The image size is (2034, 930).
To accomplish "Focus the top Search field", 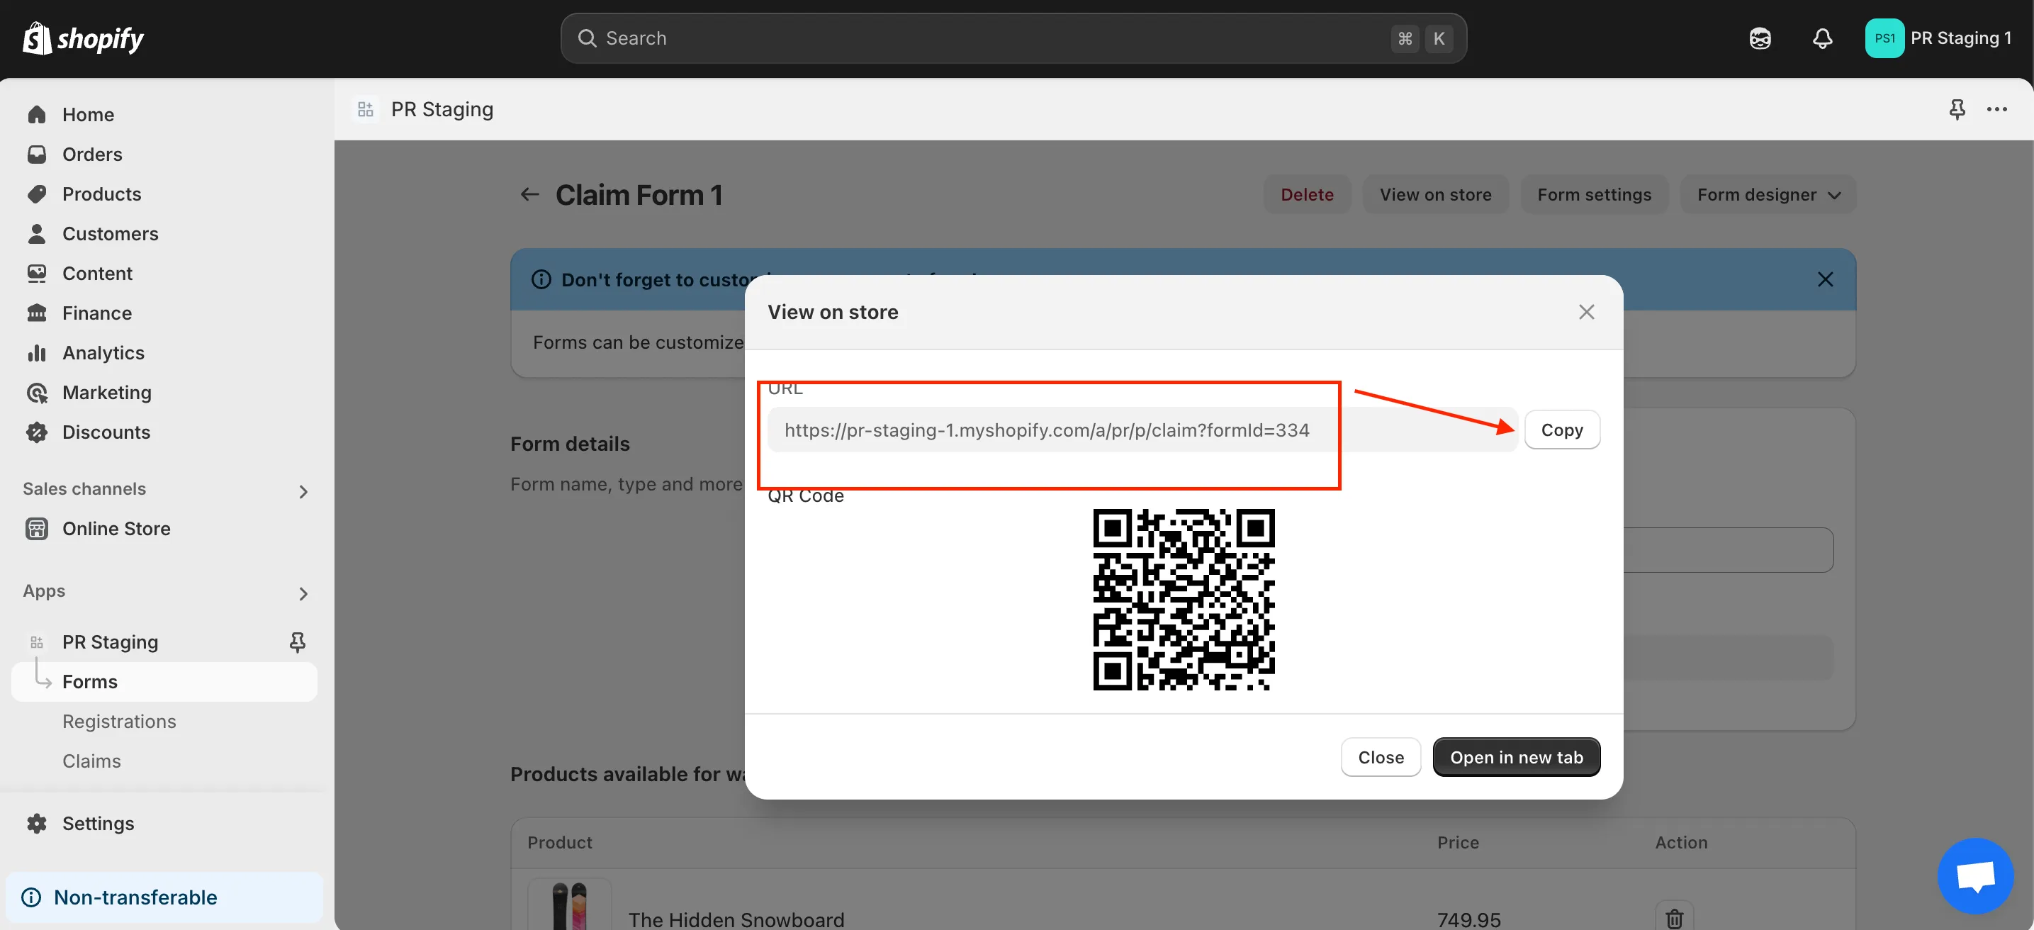I will (x=1013, y=38).
